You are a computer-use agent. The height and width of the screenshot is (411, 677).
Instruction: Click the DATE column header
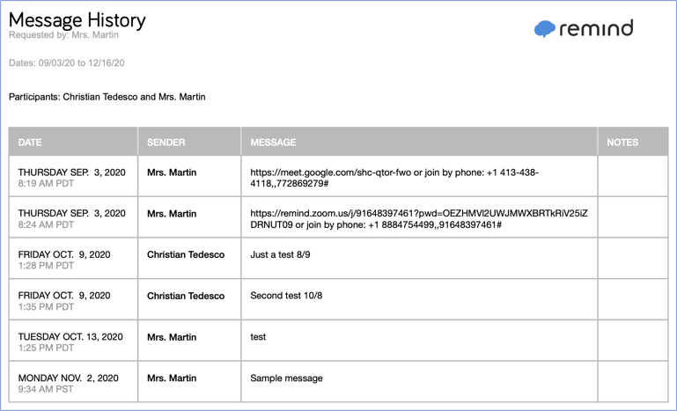[x=30, y=142]
